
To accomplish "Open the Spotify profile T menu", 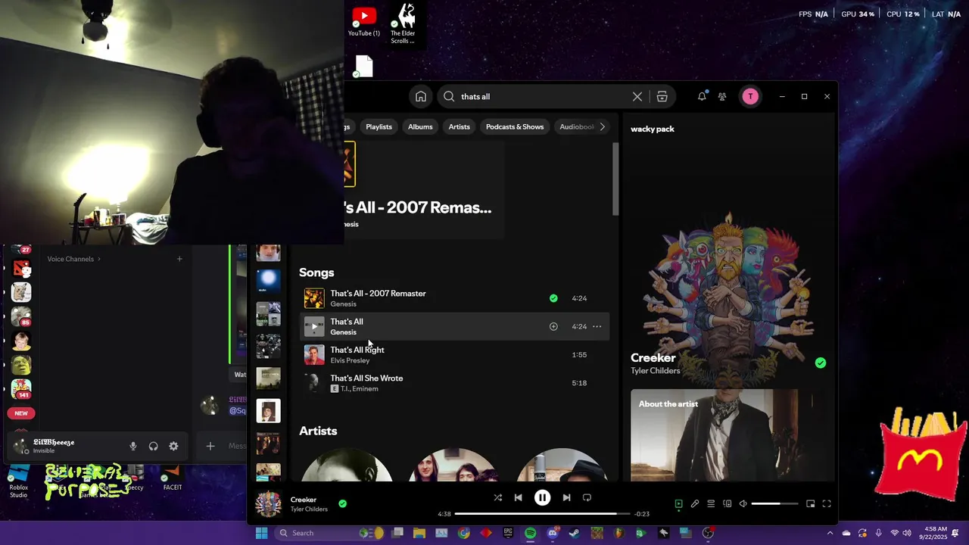I will pyautogui.click(x=750, y=96).
